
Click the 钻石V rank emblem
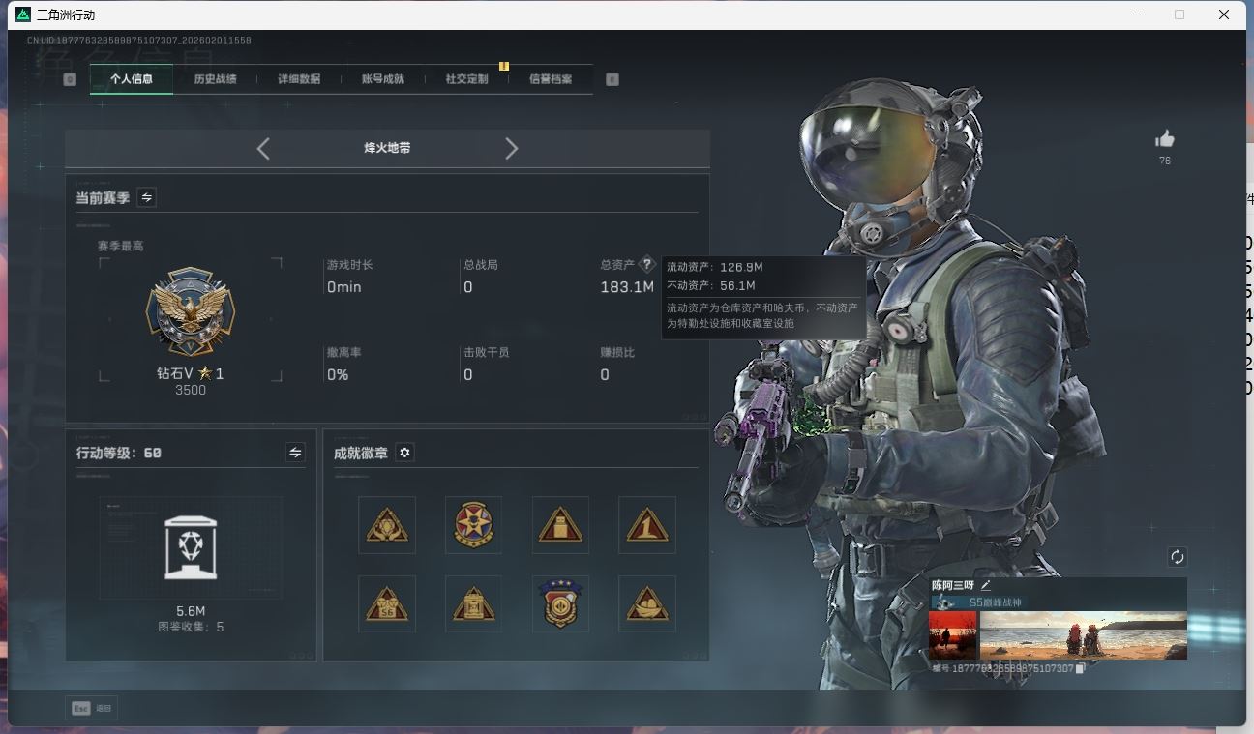coord(191,314)
